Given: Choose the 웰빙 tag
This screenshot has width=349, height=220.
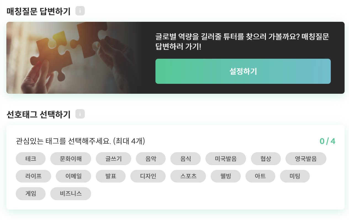Looking at the screenshot, I should click(226, 176).
